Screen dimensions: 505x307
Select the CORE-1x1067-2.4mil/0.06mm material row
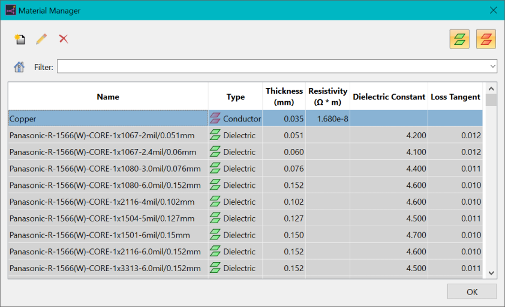(x=245, y=152)
